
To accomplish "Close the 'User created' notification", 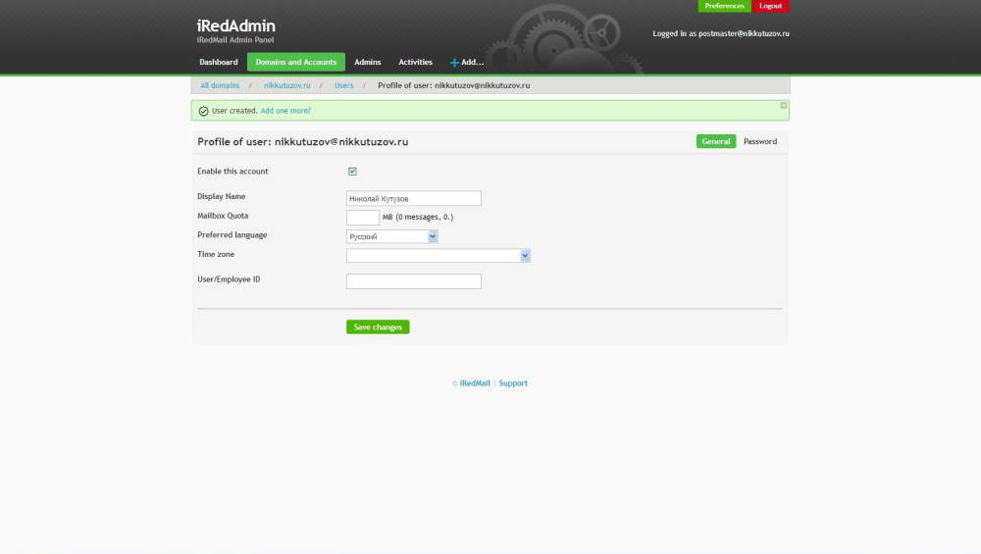I will (783, 106).
